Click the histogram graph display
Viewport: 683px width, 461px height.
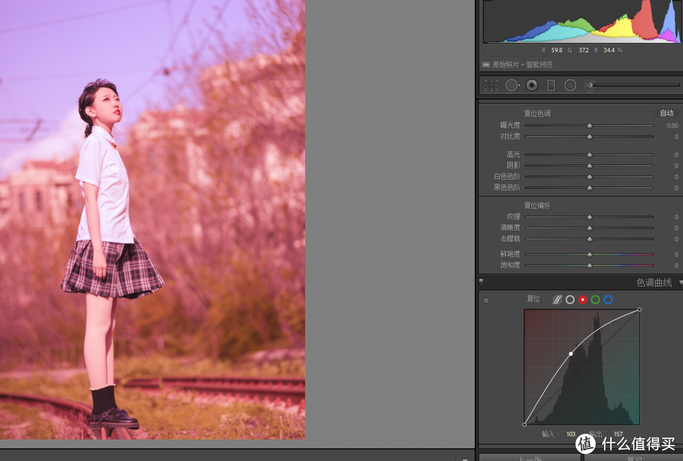pyautogui.click(x=582, y=22)
